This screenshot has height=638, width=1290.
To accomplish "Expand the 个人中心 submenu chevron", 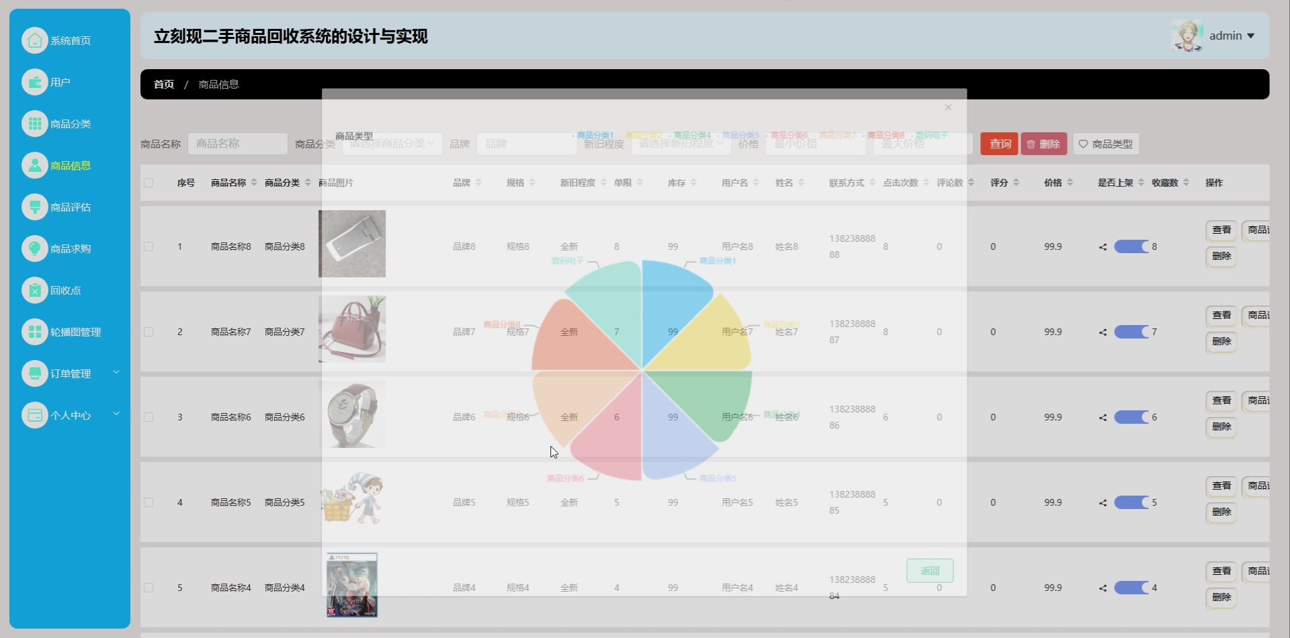I will [116, 414].
